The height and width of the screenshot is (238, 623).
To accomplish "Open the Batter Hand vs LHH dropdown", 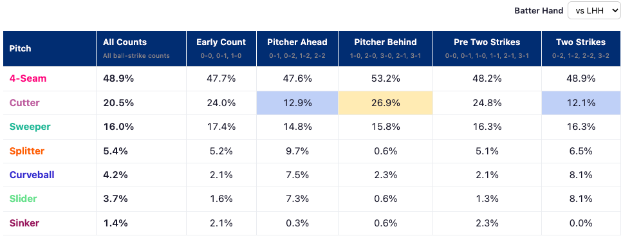I will 593,11.
